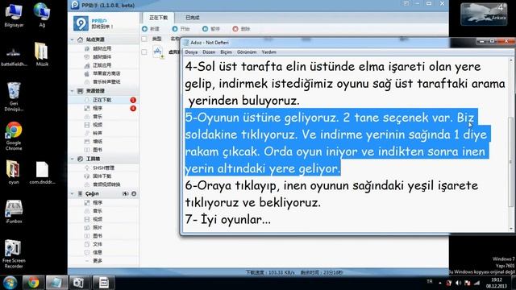Click the red 删除 delete icon in the toolbar
This screenshot has width=516, height=290.
click(235, 29)
